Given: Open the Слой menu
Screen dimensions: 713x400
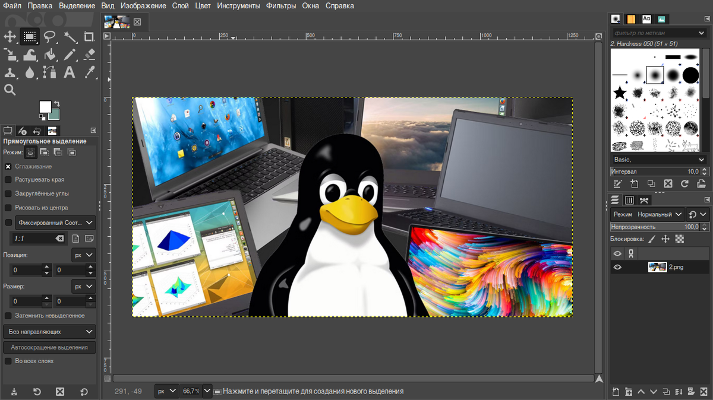Looking at the screenshot, I should (x=181, y=6).
